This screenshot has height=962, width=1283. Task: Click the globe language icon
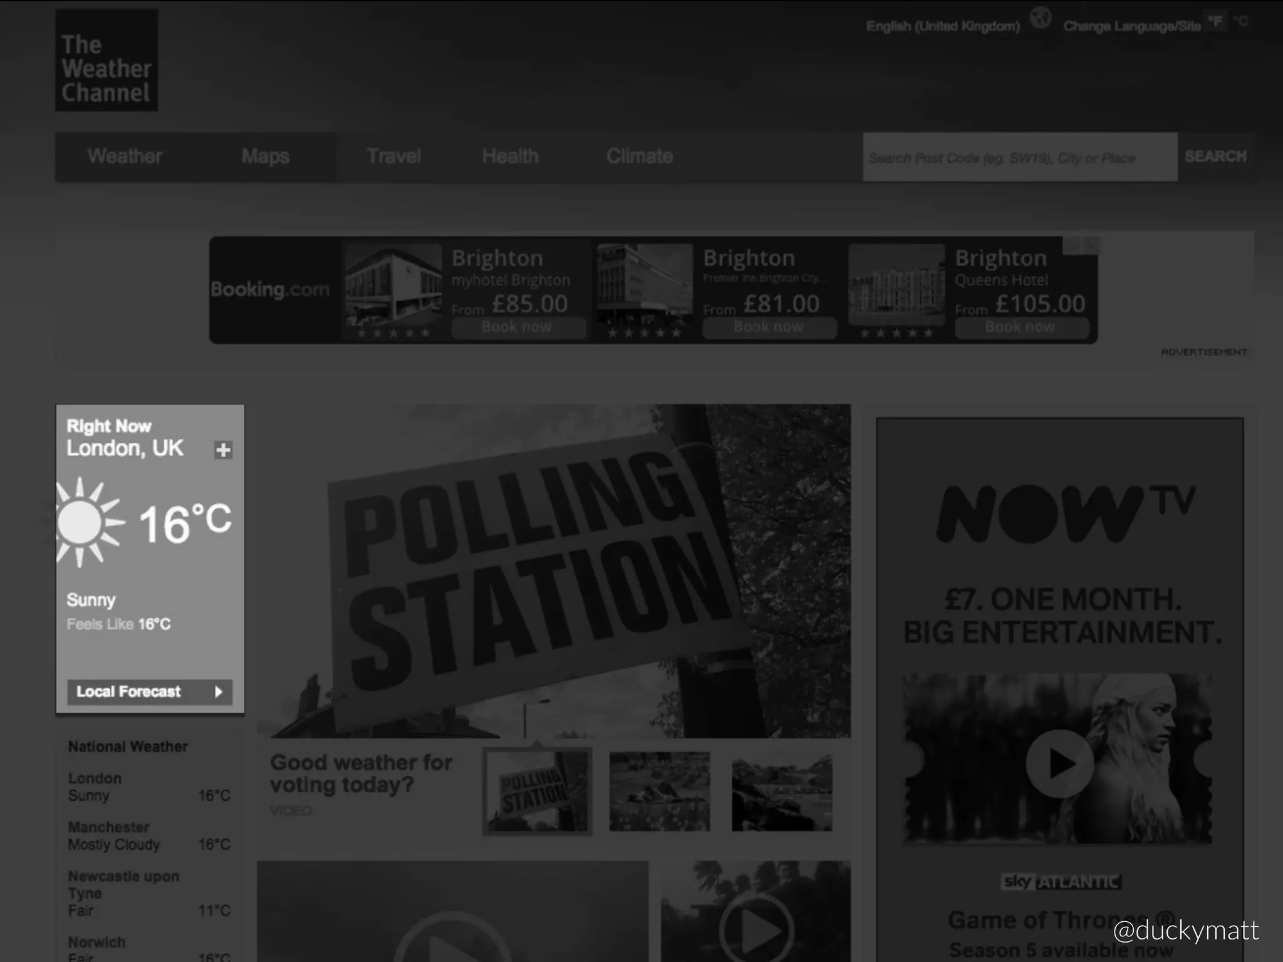(1041, 18)
